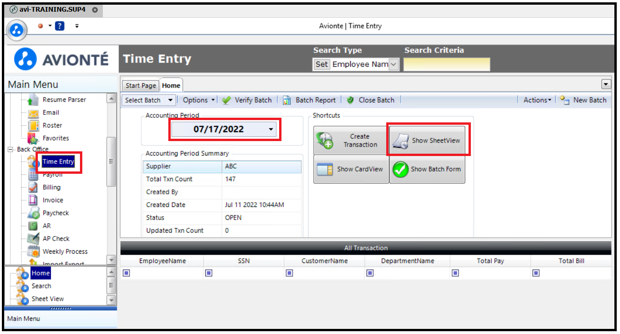Select the Home item in the submenu tree
This screenshot has width=620, height=334.
pyautogui.click(x=41, y=273)
